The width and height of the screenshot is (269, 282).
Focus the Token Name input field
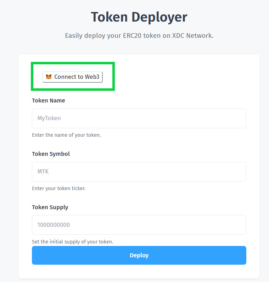point(139,118)
